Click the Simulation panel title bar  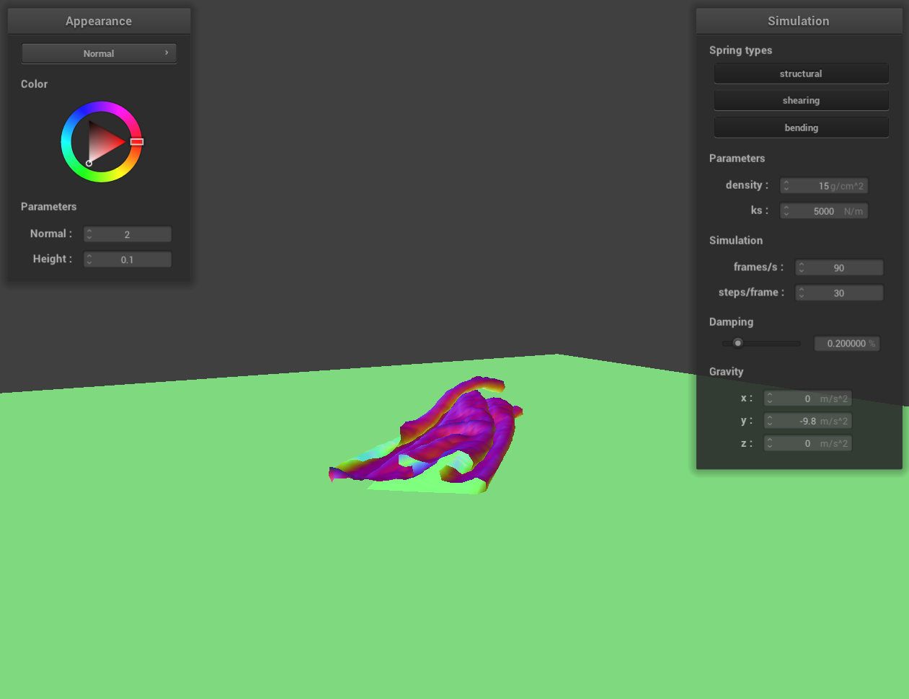click(x=799, y=21)
